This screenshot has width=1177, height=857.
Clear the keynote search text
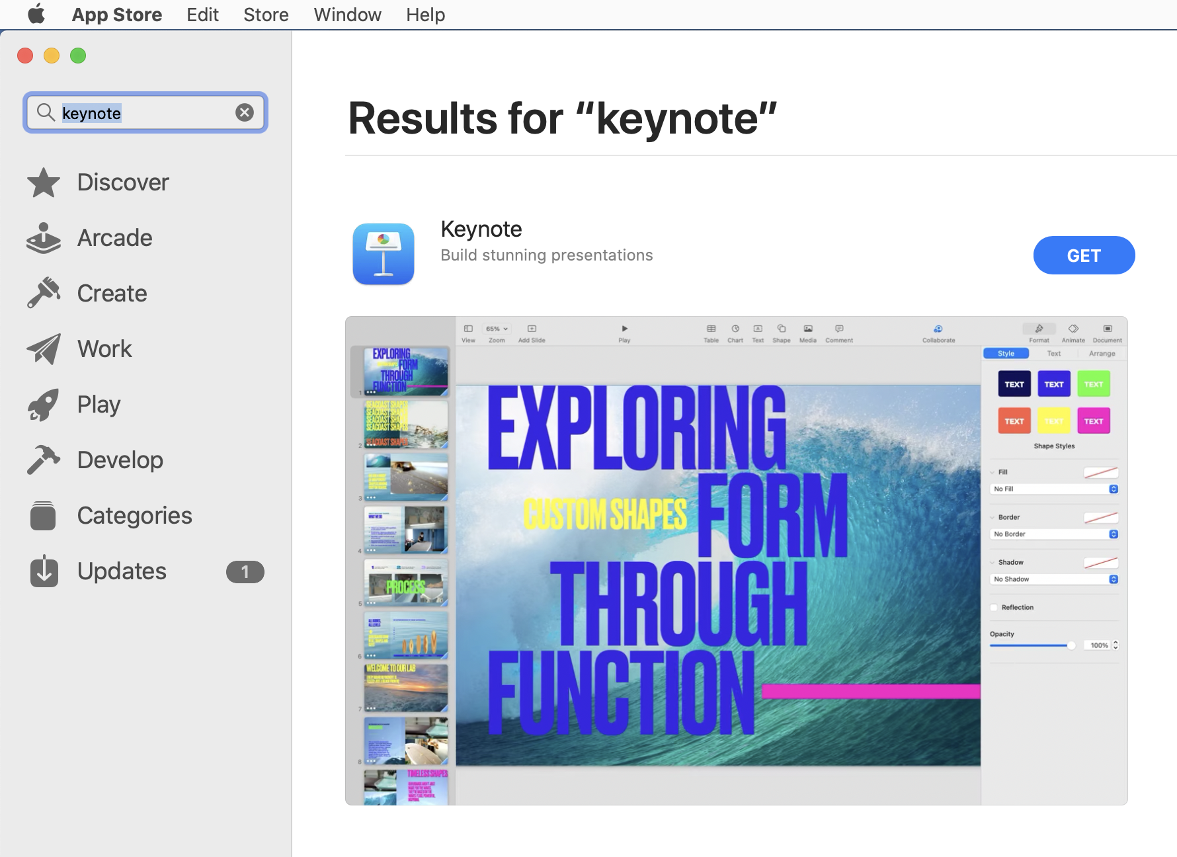[x=245, y=112]
